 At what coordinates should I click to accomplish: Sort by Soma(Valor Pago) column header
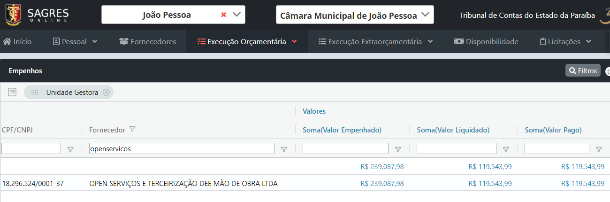pyautogui.click(x=553, y=130)
